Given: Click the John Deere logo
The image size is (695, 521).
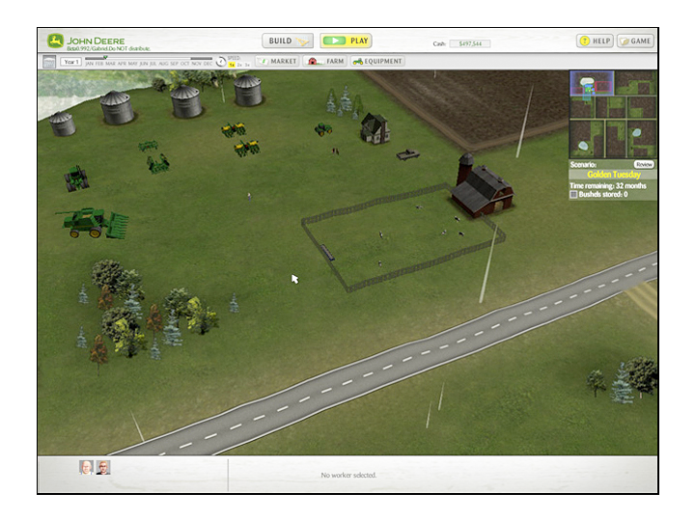Looking at the screenshot, I should pyautogui.click(x=55, y=41).
